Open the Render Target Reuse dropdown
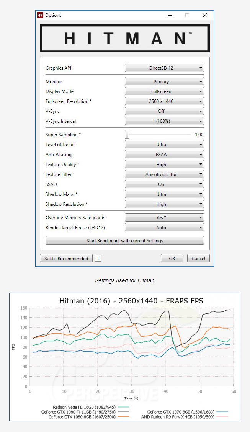Image resolution: width=250 pixels, height=432 pixels. click(x=164, y=227)
